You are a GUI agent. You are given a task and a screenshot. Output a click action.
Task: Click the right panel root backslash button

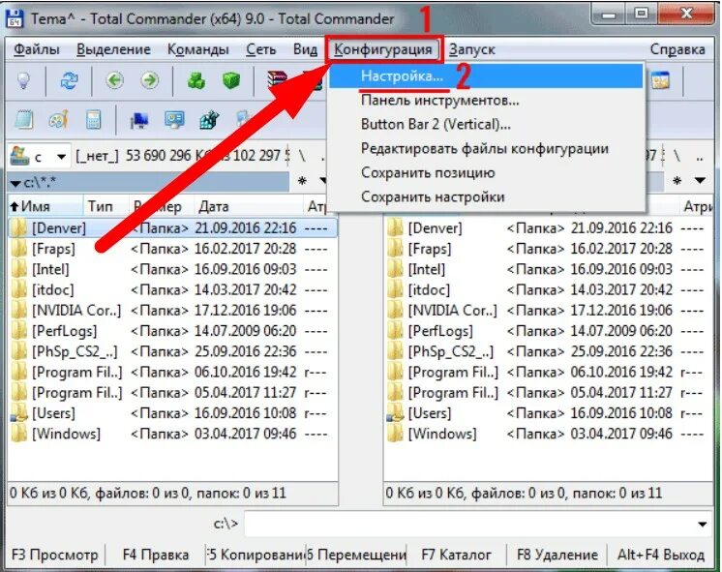click(x=677, y=156)
